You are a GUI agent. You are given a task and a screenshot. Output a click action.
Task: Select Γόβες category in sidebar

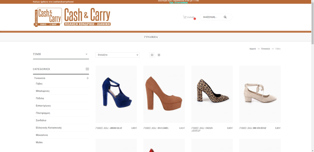click(x=39, y=84)
